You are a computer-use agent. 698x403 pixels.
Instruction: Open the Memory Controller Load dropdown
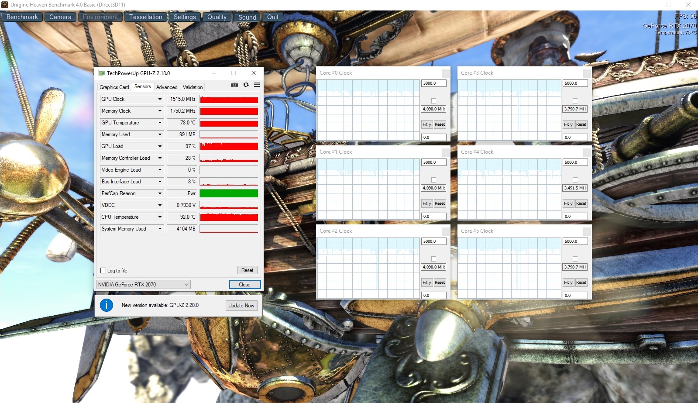(x=160, y=158)
